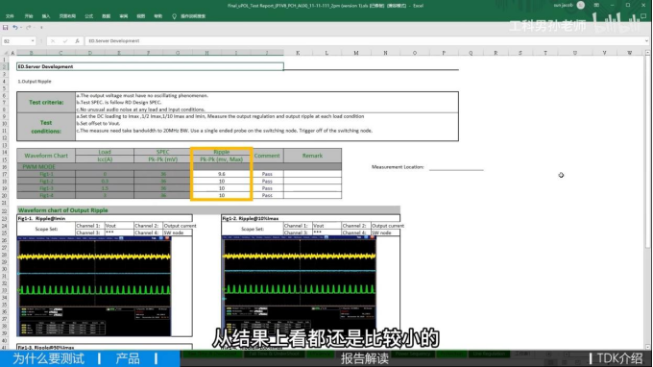Select the 'Remark' header cell

tap(312, 156)
